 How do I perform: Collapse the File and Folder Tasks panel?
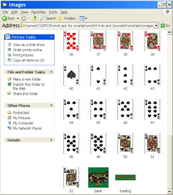point(51,72)
